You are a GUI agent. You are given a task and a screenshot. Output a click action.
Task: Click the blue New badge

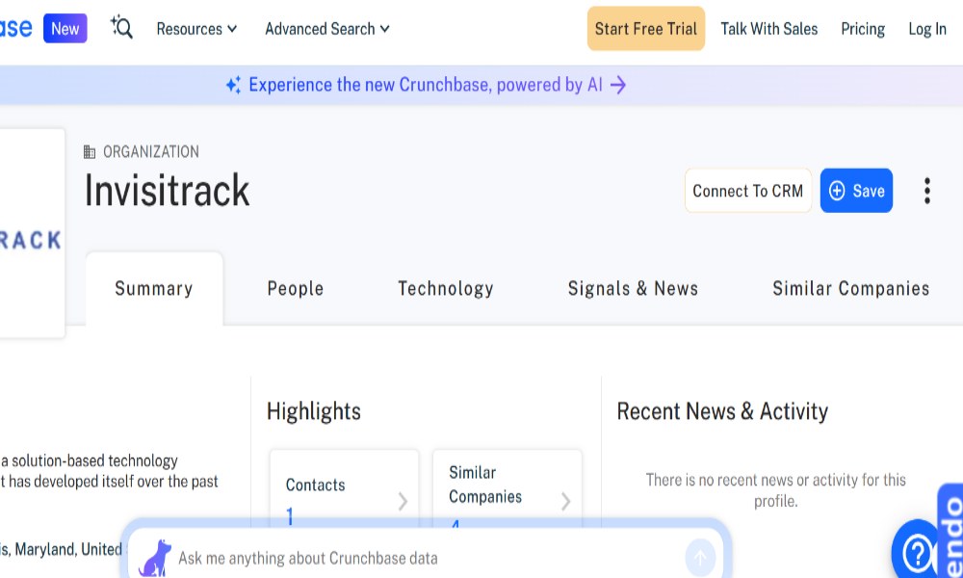point(65,28)
